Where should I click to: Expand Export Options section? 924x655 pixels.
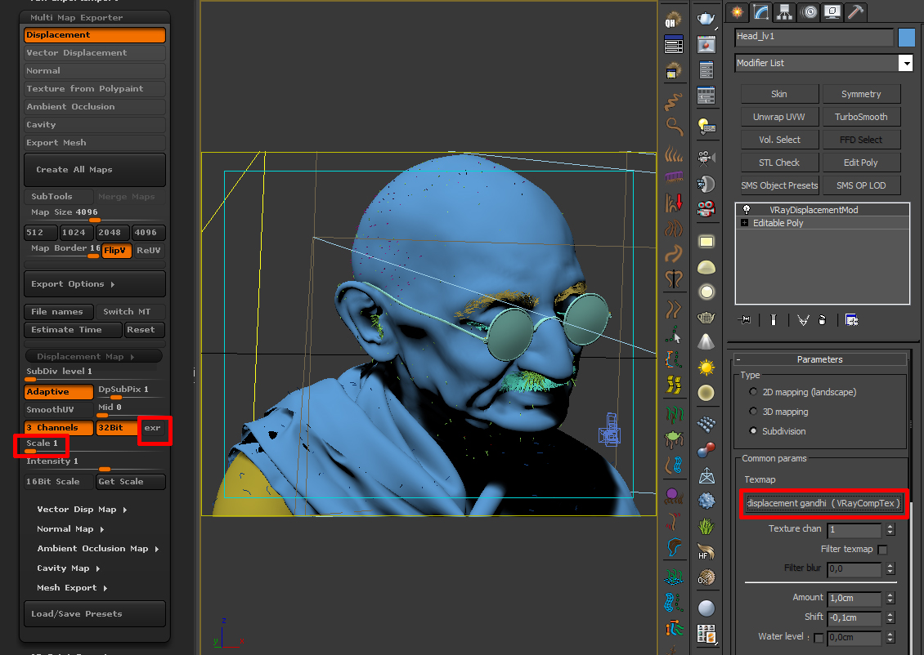coord(95,284)
